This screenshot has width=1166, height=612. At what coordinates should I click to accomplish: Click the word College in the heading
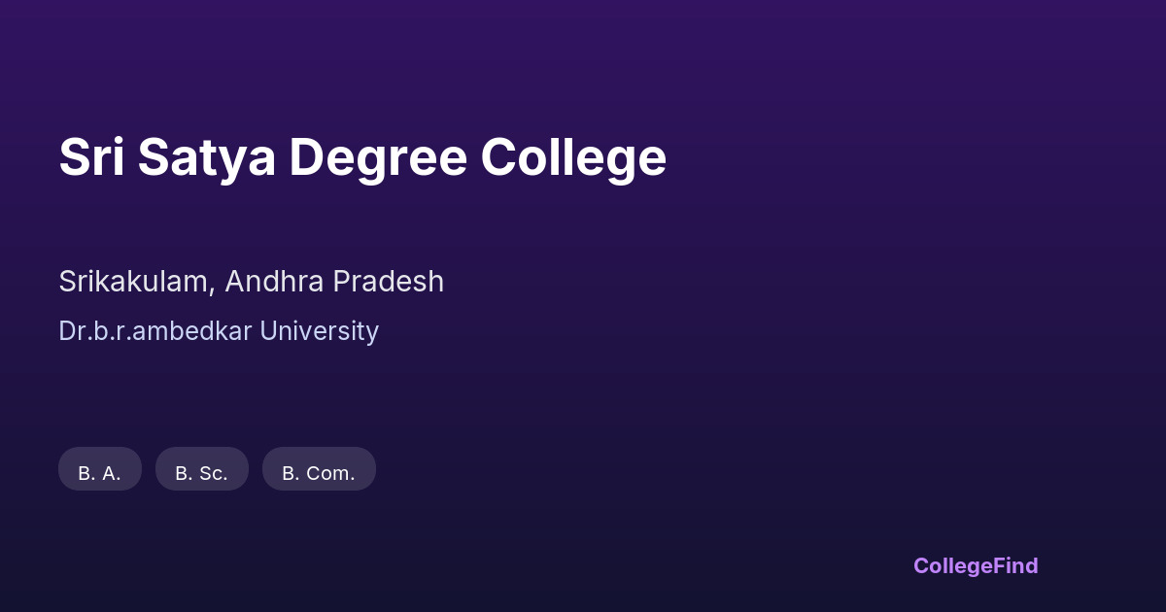pos(573,157)
